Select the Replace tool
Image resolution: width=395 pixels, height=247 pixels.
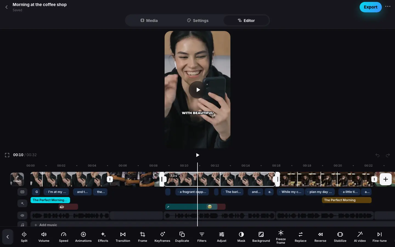click(x=301, y=237)
